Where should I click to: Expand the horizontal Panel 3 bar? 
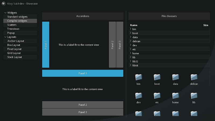tap(83, 112)
